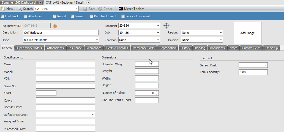Close the Equipment360 Dashboard tab
Image resolution: width=284 pixels, height=132 pixels.
pos(40,2)
